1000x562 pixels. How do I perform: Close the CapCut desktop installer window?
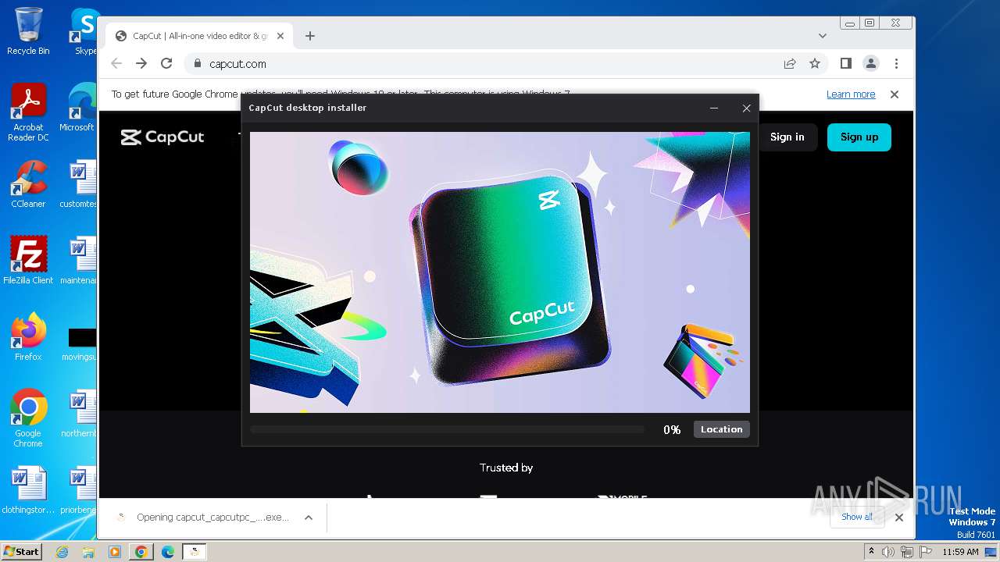(x=746, y=108)
